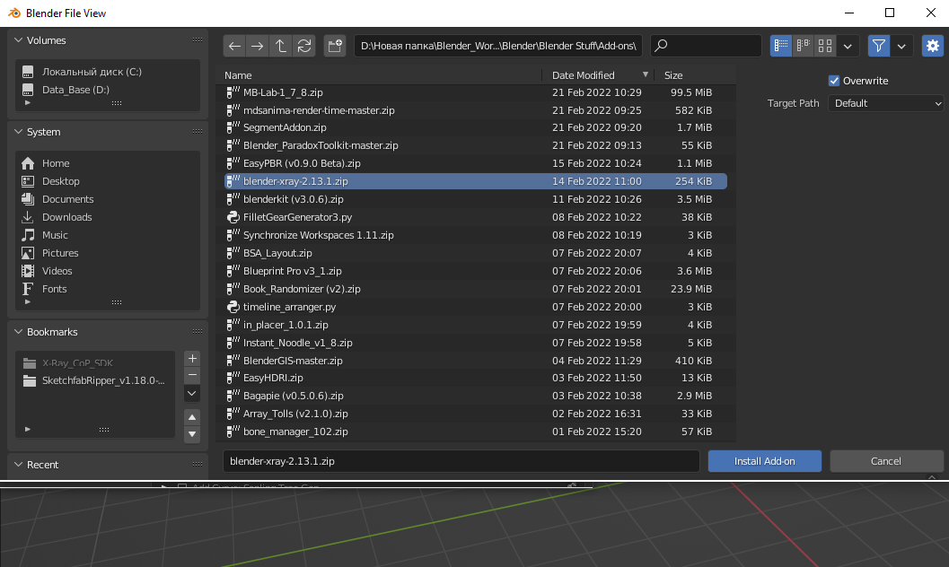
Task: Switch to vertical list display mode
Action: pyautogui.click(x=781, y=46)
